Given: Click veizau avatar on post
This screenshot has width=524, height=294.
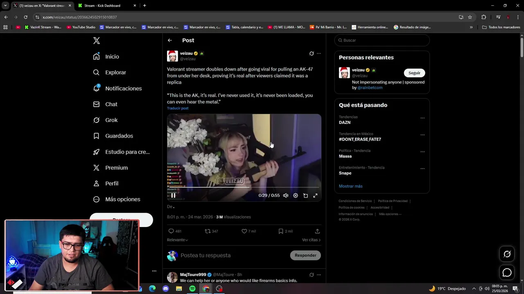Looking at the screenshot, I should pos(172,56).
